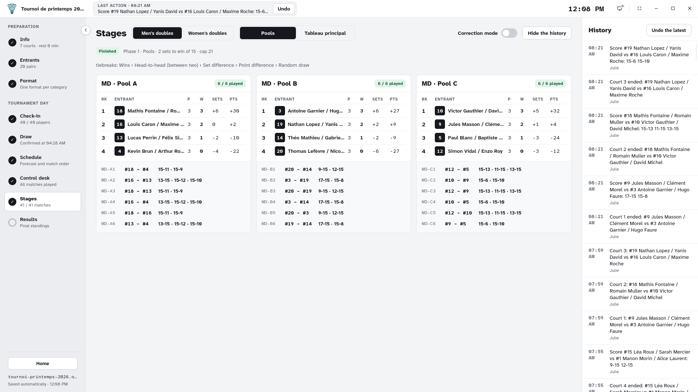Click the Format step checkmark icon

(x=12, y=84)
